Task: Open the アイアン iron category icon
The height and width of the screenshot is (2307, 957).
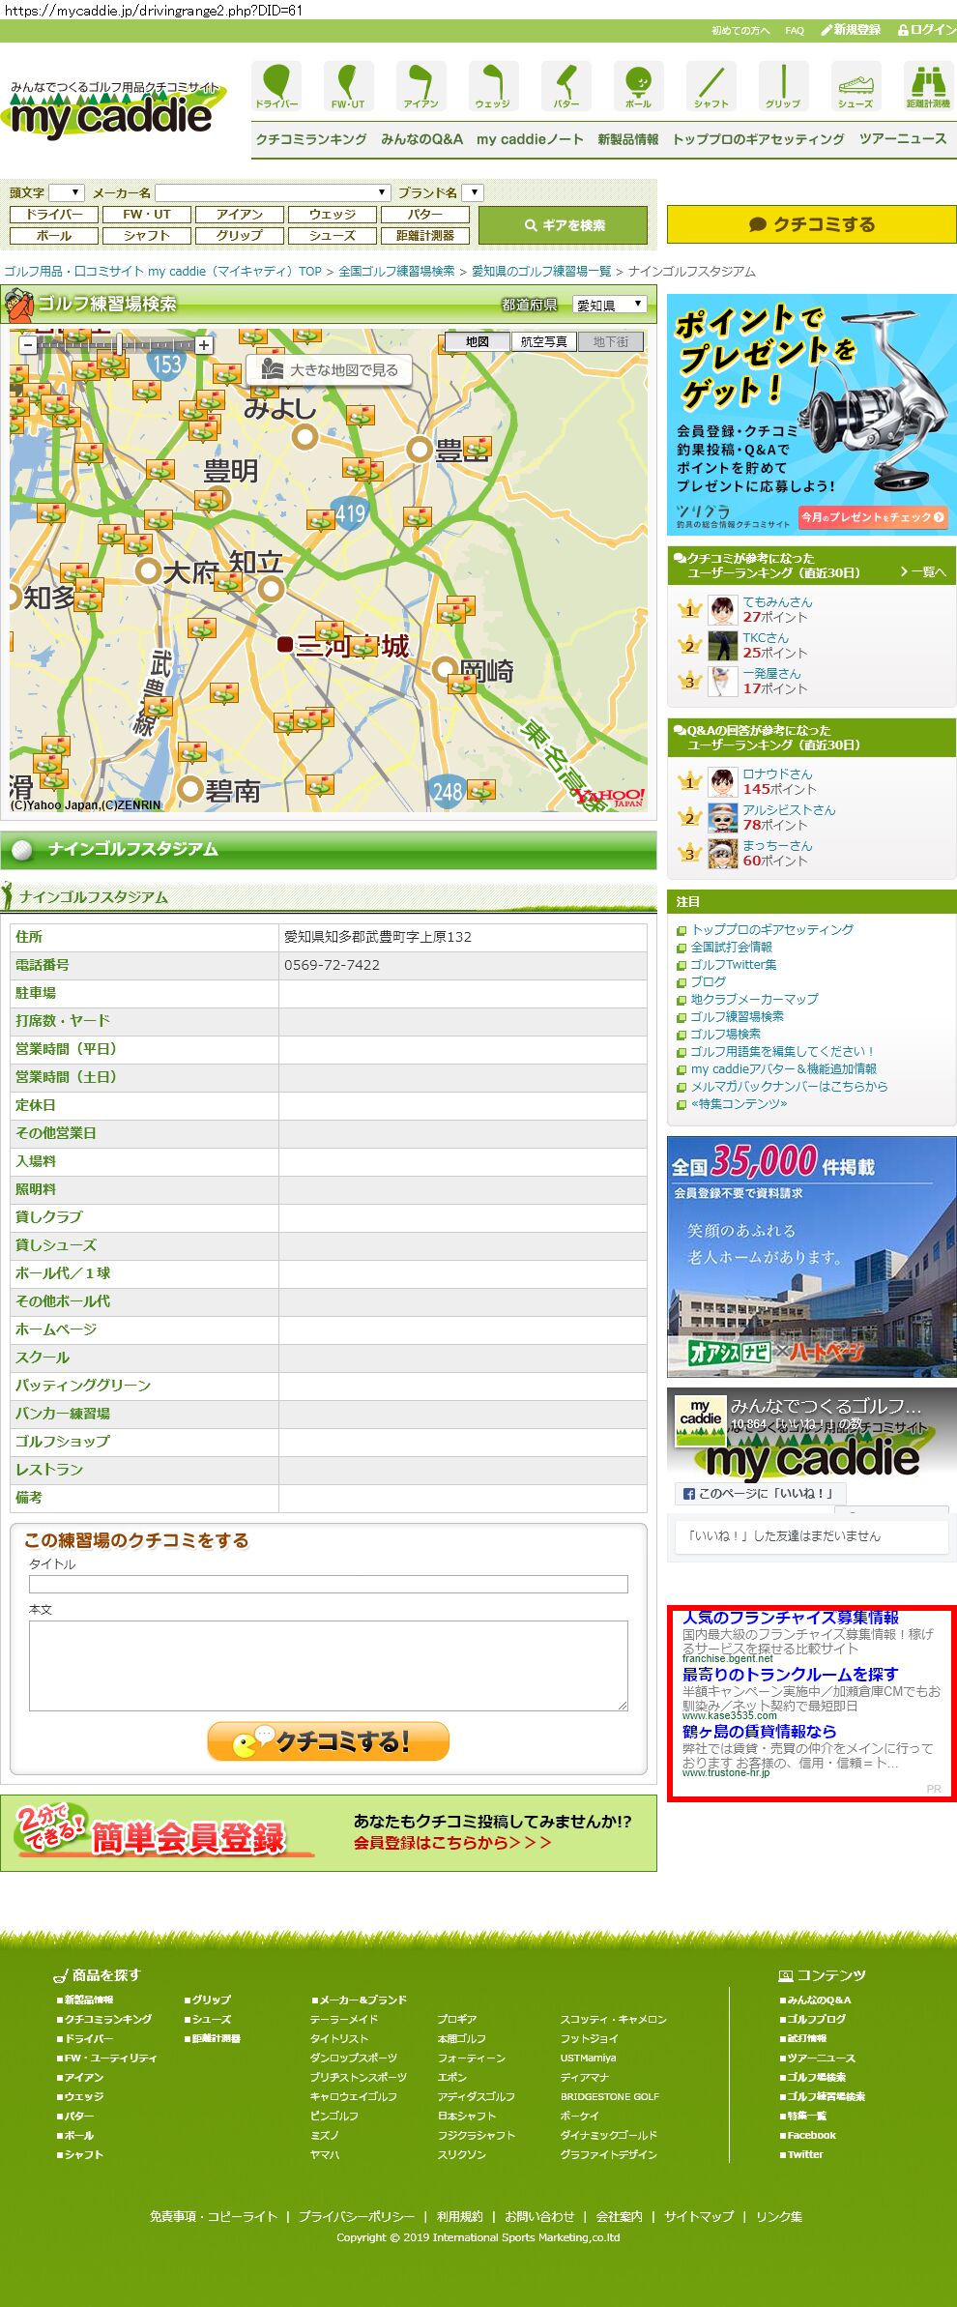Action: coord(421,86)
